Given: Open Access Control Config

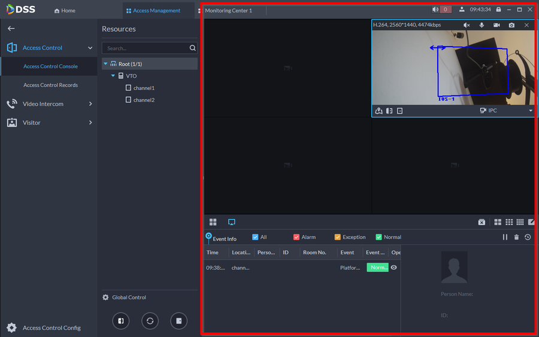Looking at the screenshot, I should point(51,327).
